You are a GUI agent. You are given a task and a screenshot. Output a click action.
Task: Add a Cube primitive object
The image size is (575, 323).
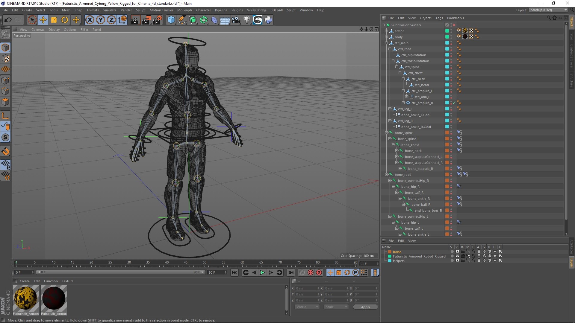[171, 20]
